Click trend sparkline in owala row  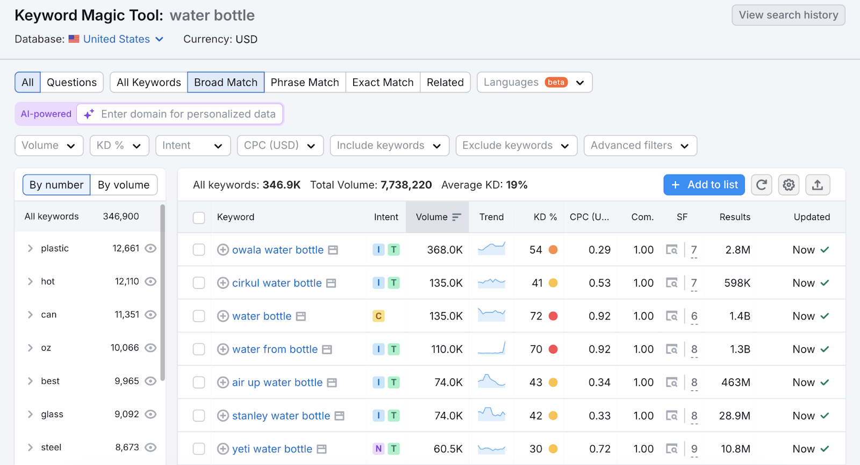click(491, 249)
